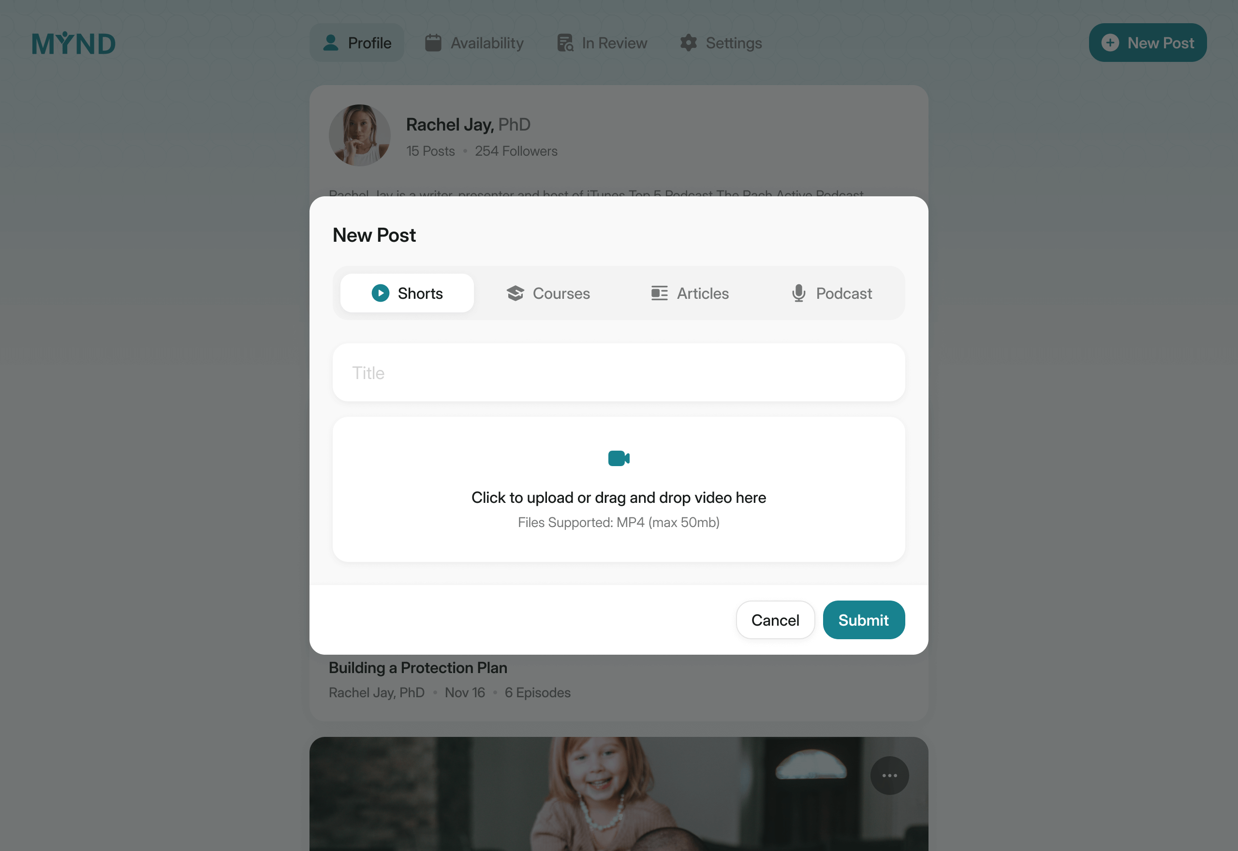This screenshot has height=851, width=1238.
Task: Click the MYND logo
Action: pos(74,43)
